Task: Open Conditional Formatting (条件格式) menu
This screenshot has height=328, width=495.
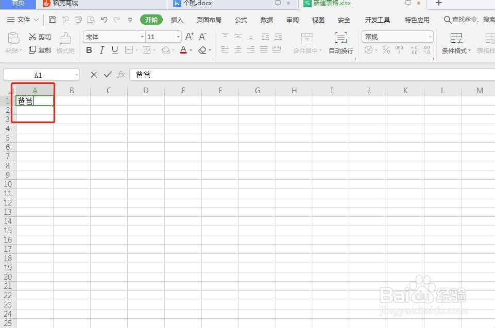Action: (x=456, y=43)
